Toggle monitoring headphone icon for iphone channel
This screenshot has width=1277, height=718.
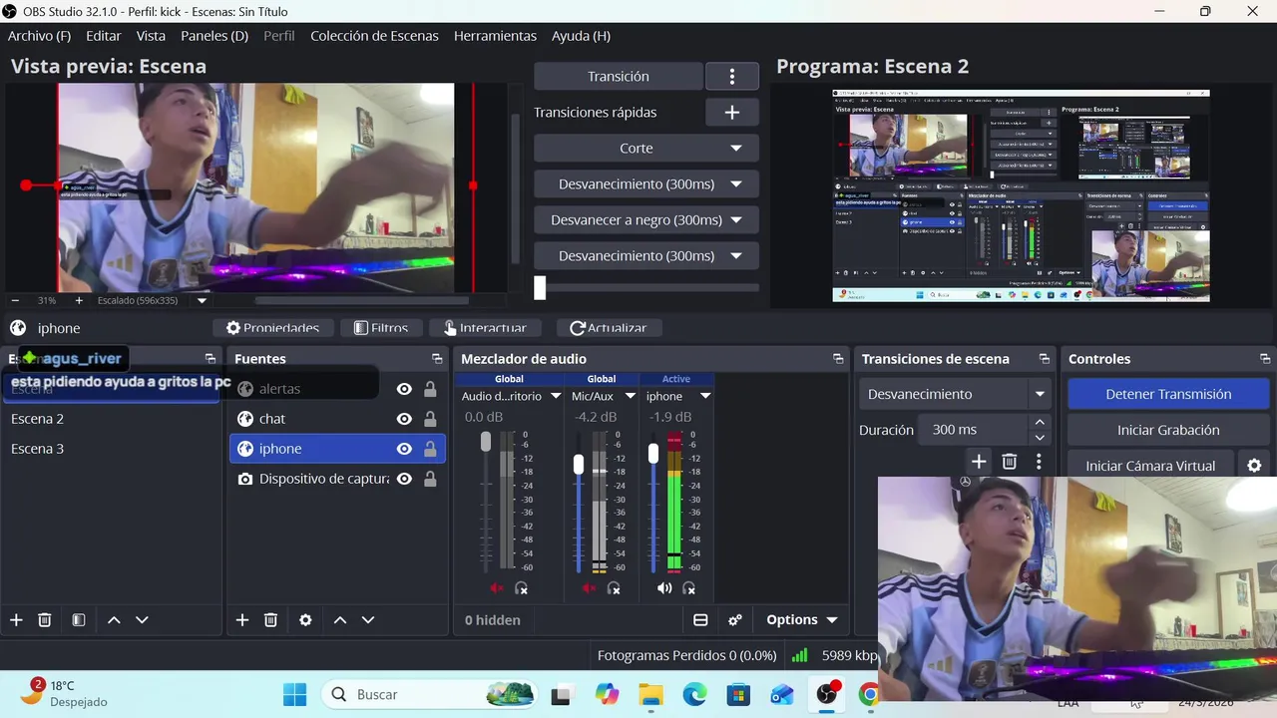click(x=688, y=588)
